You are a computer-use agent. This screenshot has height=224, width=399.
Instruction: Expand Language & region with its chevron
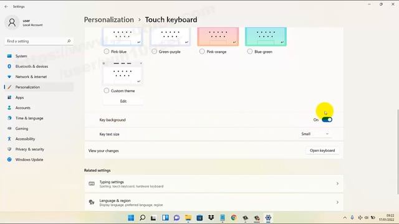[337, 202]
